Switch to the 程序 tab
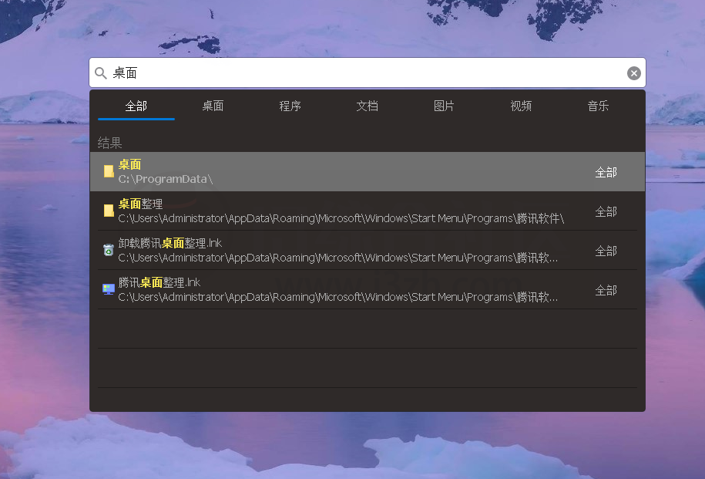The height and width of the screenshot is (479, 705). click(x=290, y=106)
